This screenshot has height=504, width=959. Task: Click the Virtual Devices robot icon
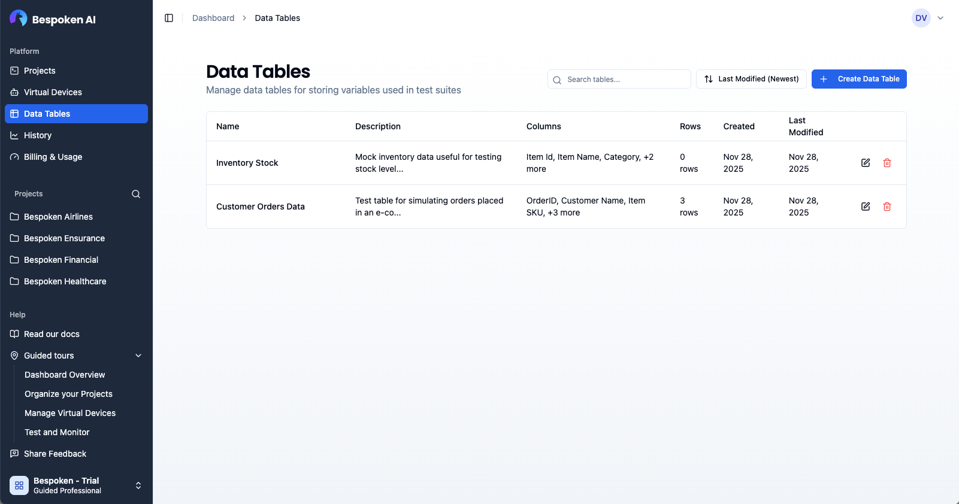(x=14, y=92)
